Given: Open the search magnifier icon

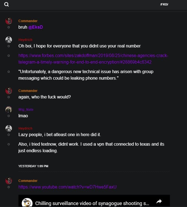Looking at the screenshot, I should click(x=7, y=4).
